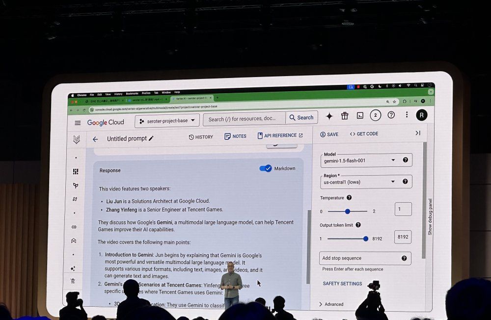Click the Temperature value box

tap(403, 209)
